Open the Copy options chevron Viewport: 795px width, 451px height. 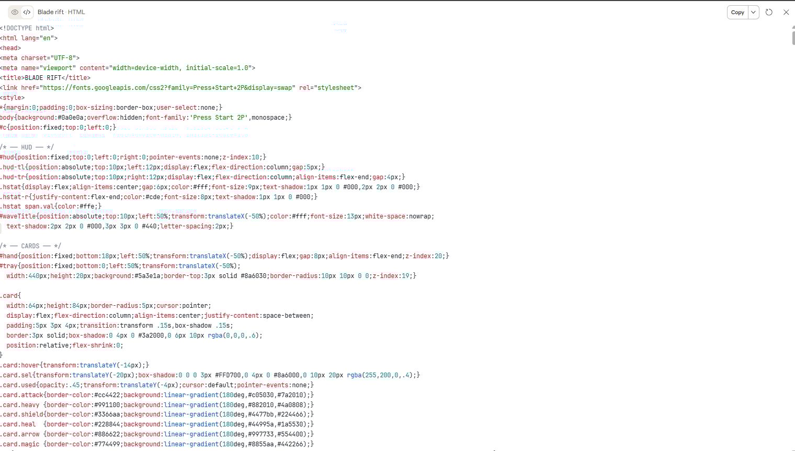(753, 12)
